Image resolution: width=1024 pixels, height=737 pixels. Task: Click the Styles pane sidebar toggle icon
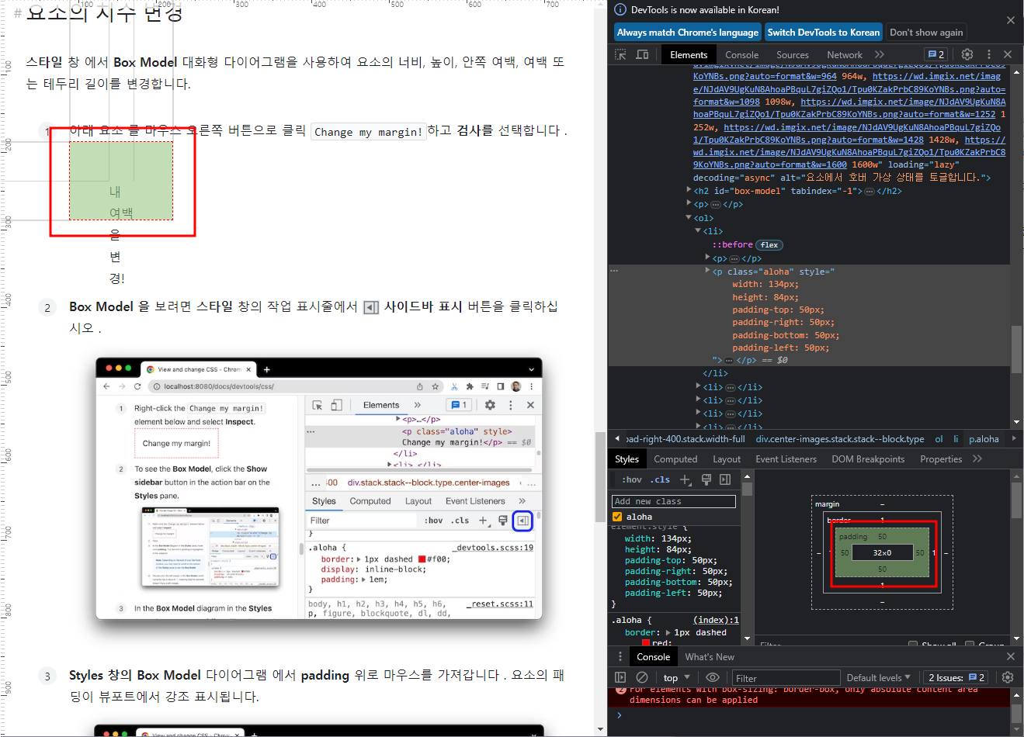click(725, 479)
